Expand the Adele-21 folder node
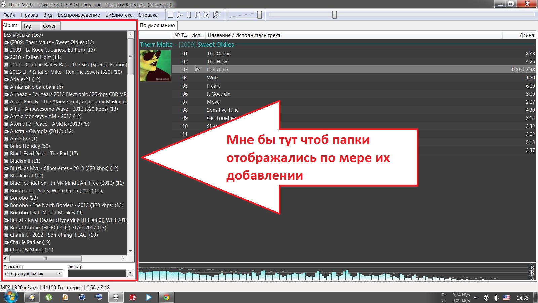This screenshot has width=538, height=303. (x=6, y=79)
